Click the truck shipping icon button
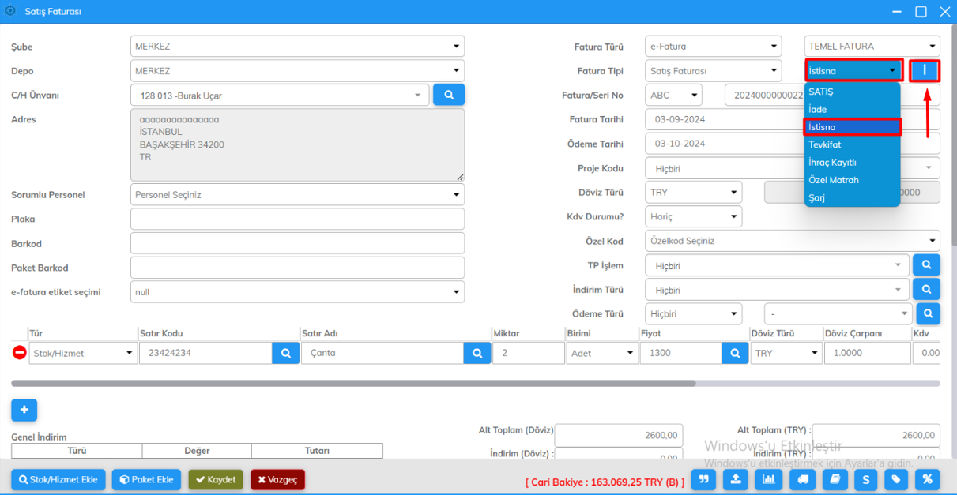Image resolution: width=957 pixels, height=495 pixels. (x=801, y=479)
